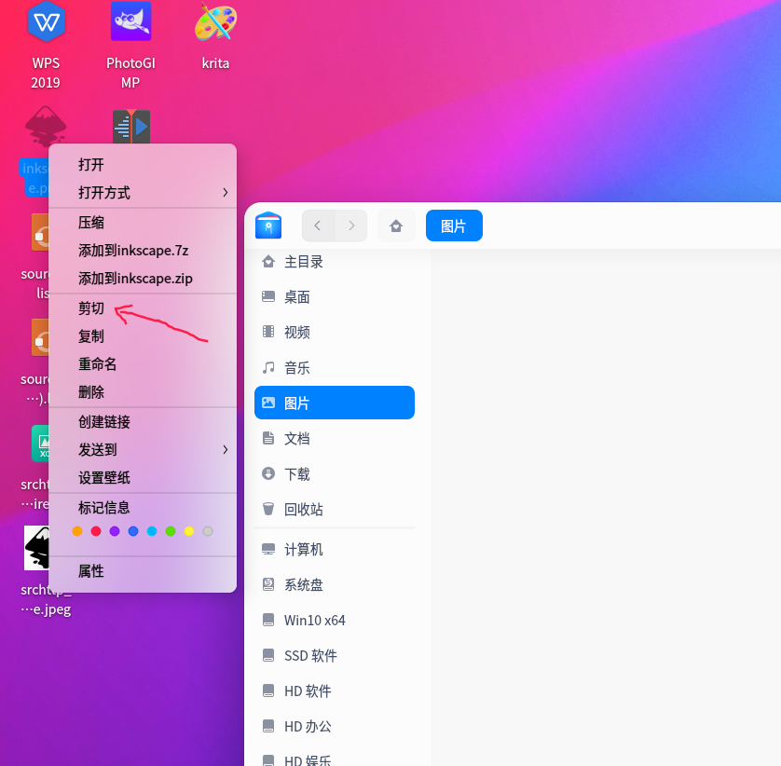This screenshot has height=766, width=781.
Task: Open 音乐 in the sidebar
Action: pos(335,367)
